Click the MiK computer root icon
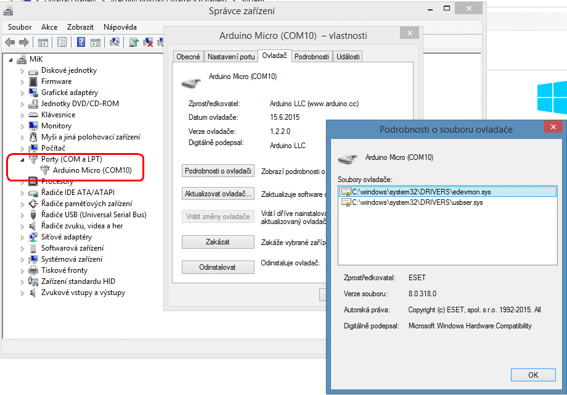The height and width of the screenshot is (395, 567). [x=22, y=59]
